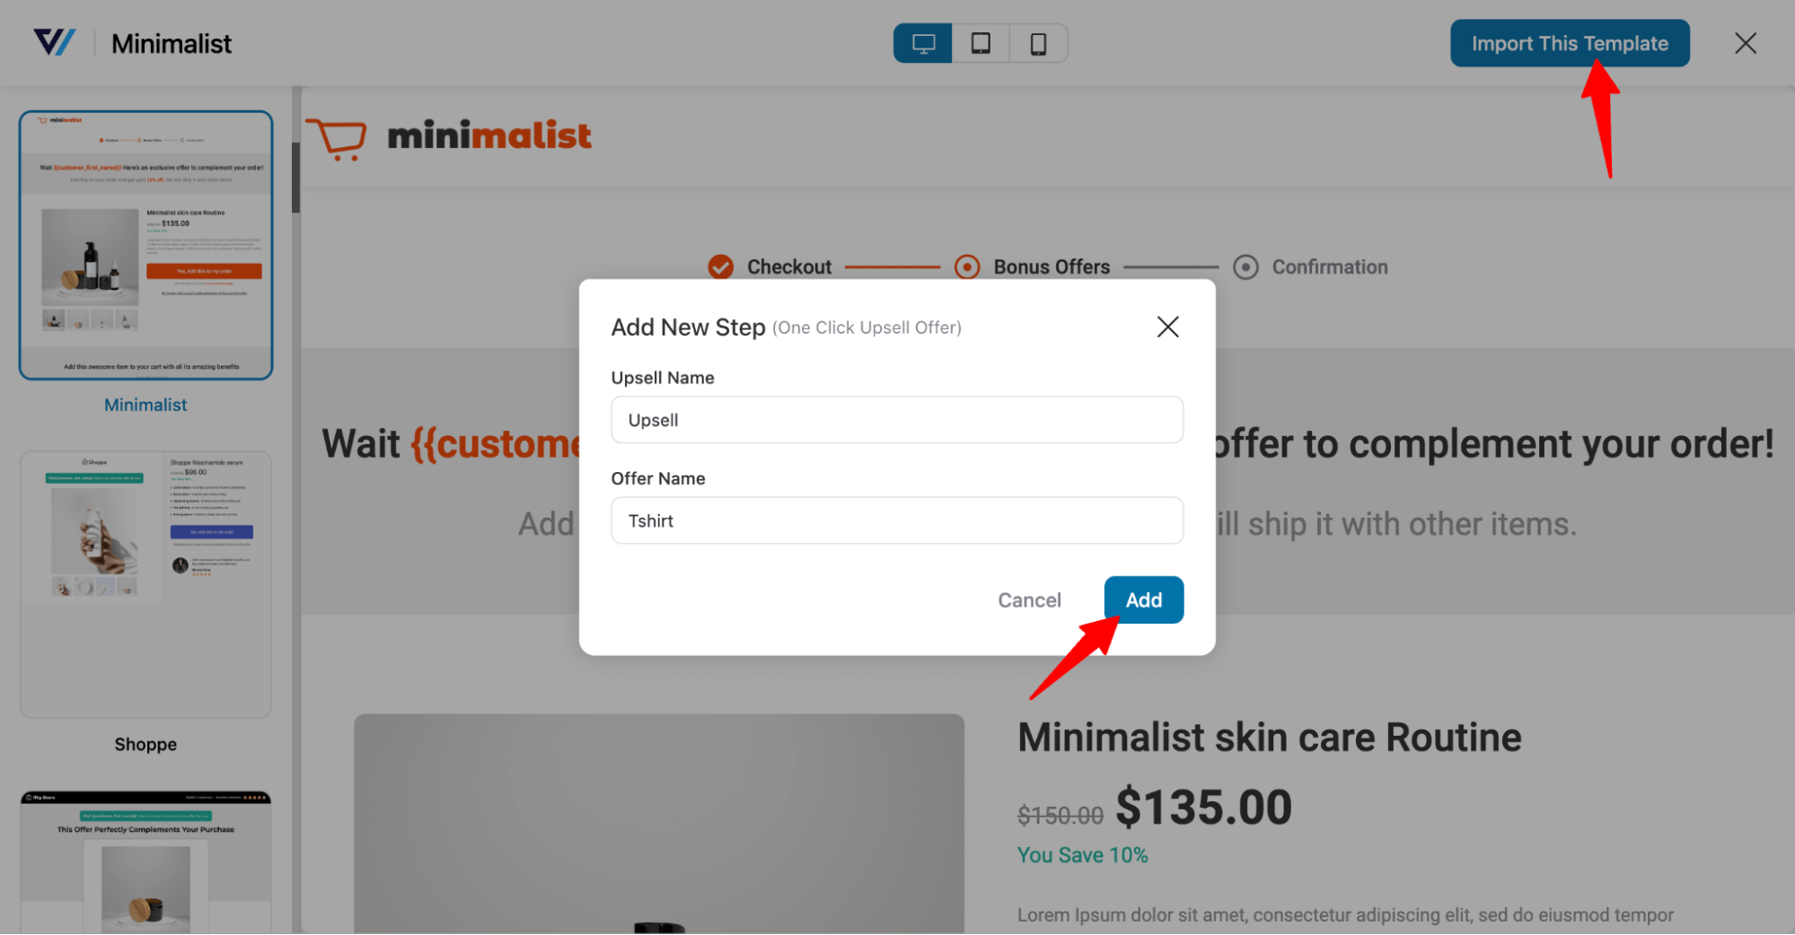Focus the Upsell Name input field
The height and width of the screenshot is (935, 1795).
tap(896, 419)
